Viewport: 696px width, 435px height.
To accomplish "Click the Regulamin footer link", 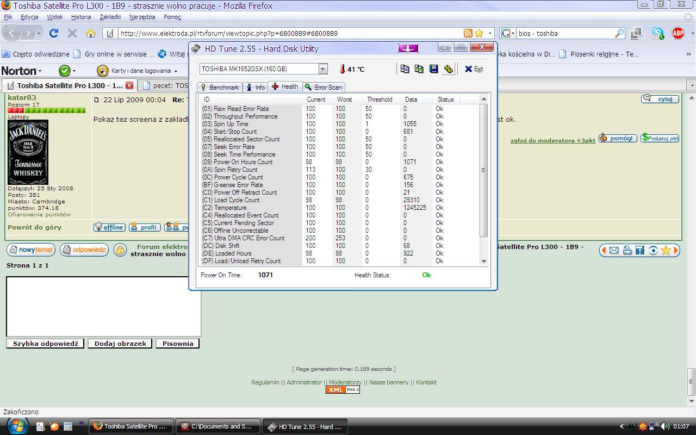I will coord(265,382).
